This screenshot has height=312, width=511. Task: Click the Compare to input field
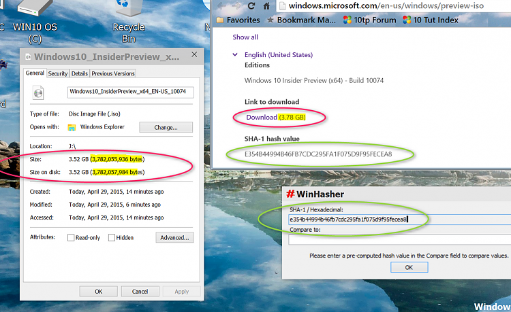[x=399, y=240]
